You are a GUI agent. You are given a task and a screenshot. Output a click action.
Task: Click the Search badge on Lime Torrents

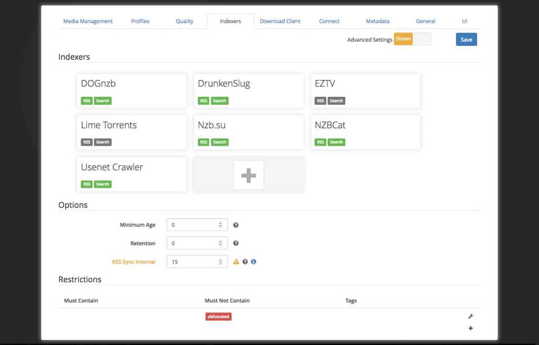103,142
